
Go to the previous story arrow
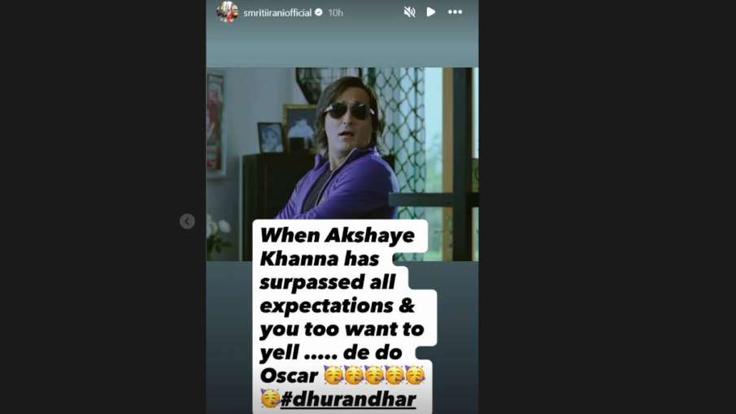click(x=187, y=221)
